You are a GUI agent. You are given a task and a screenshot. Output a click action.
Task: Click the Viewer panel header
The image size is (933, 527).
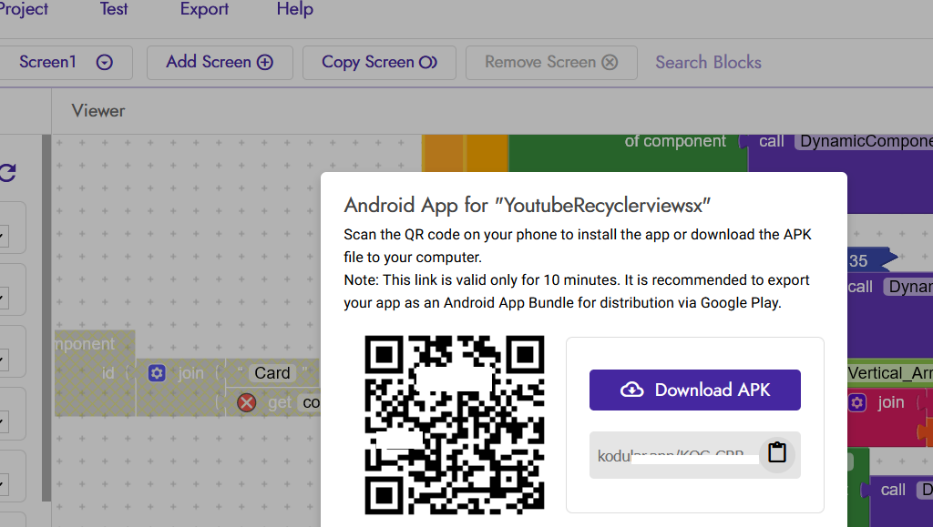click(98, 111)
